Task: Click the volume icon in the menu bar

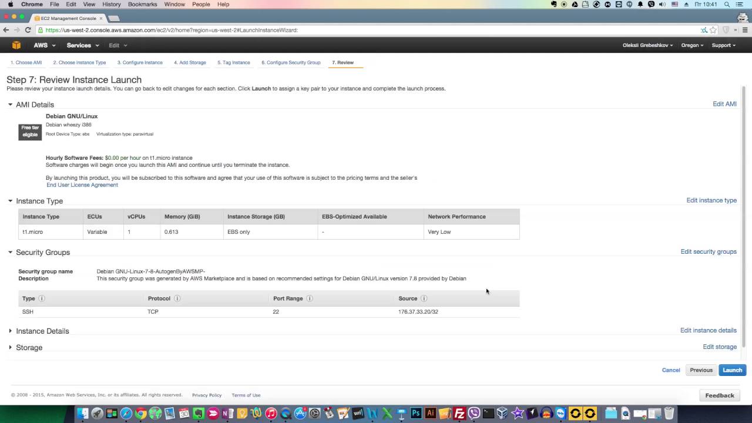Action: tap(662, 4)
